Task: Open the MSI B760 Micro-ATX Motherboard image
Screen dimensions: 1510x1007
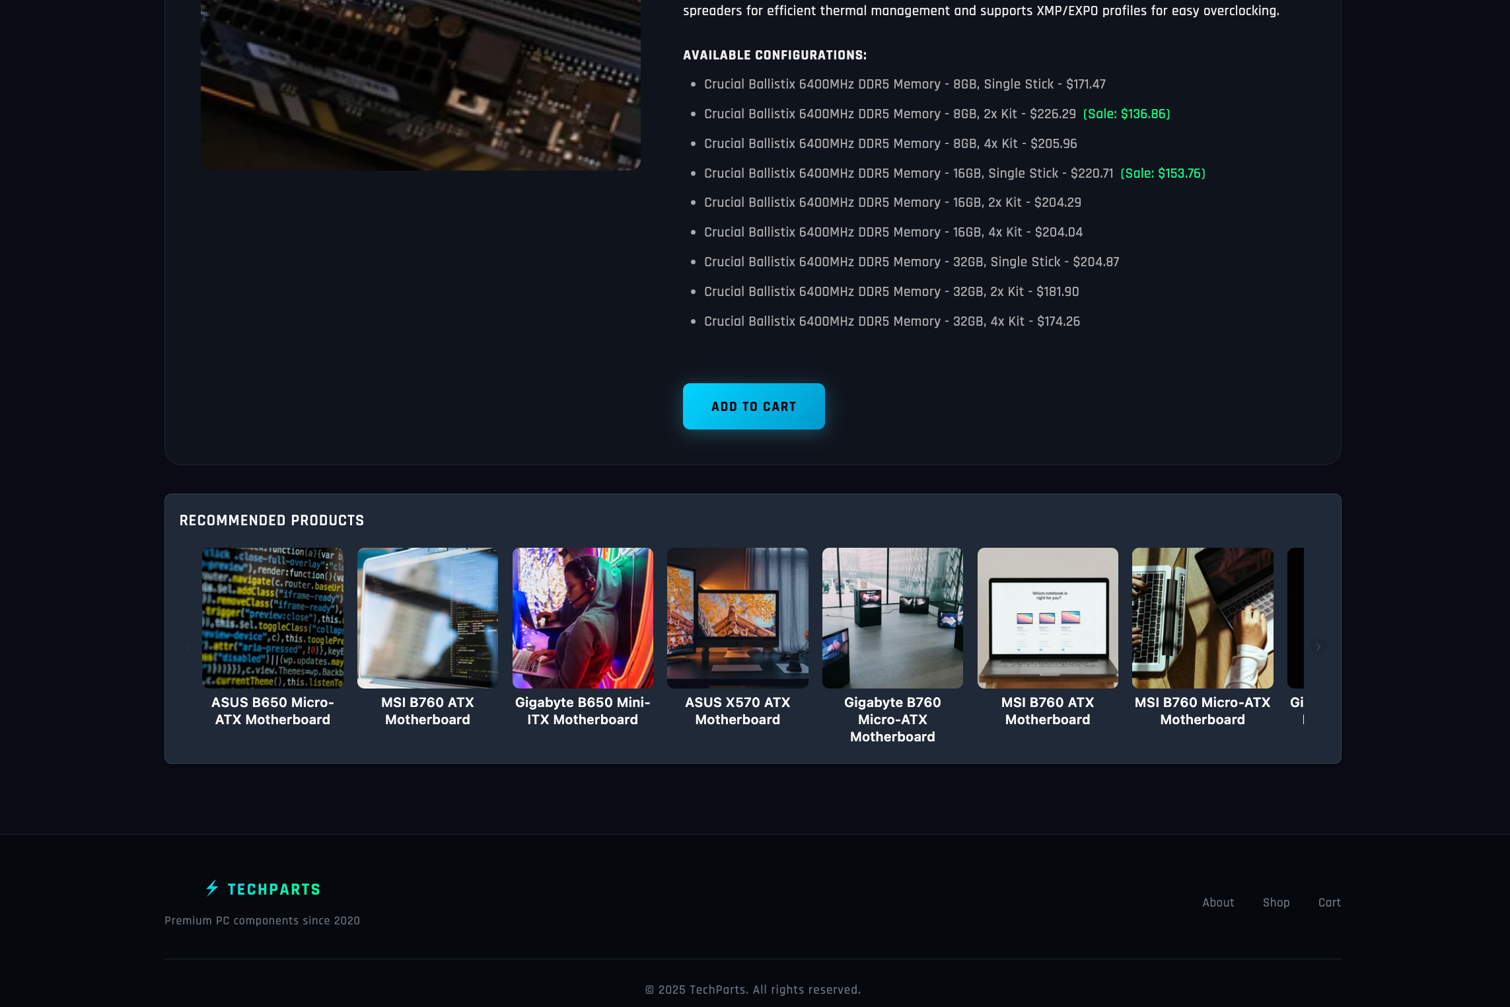Action: (1202, 617)
